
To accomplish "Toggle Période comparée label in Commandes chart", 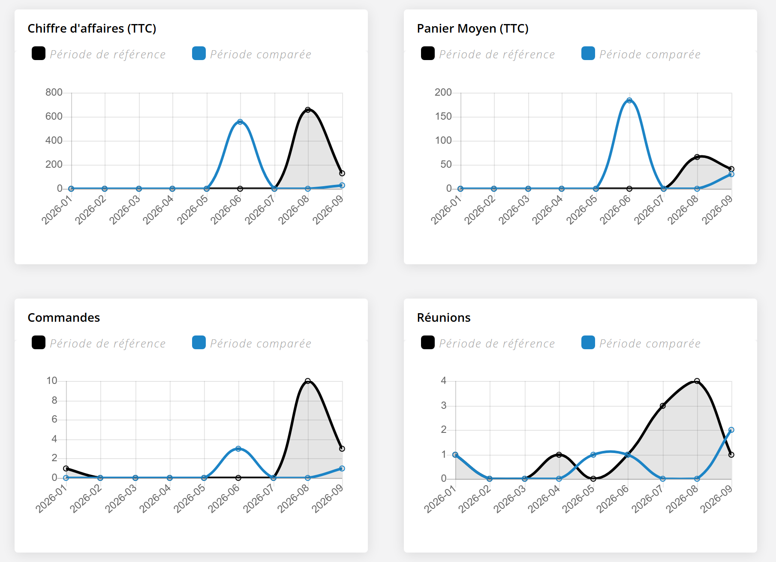I will click(x=260, y=344).
